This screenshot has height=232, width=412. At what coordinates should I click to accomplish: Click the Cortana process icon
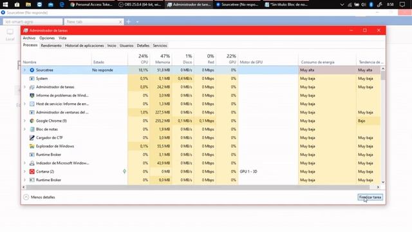coord(32,171)
